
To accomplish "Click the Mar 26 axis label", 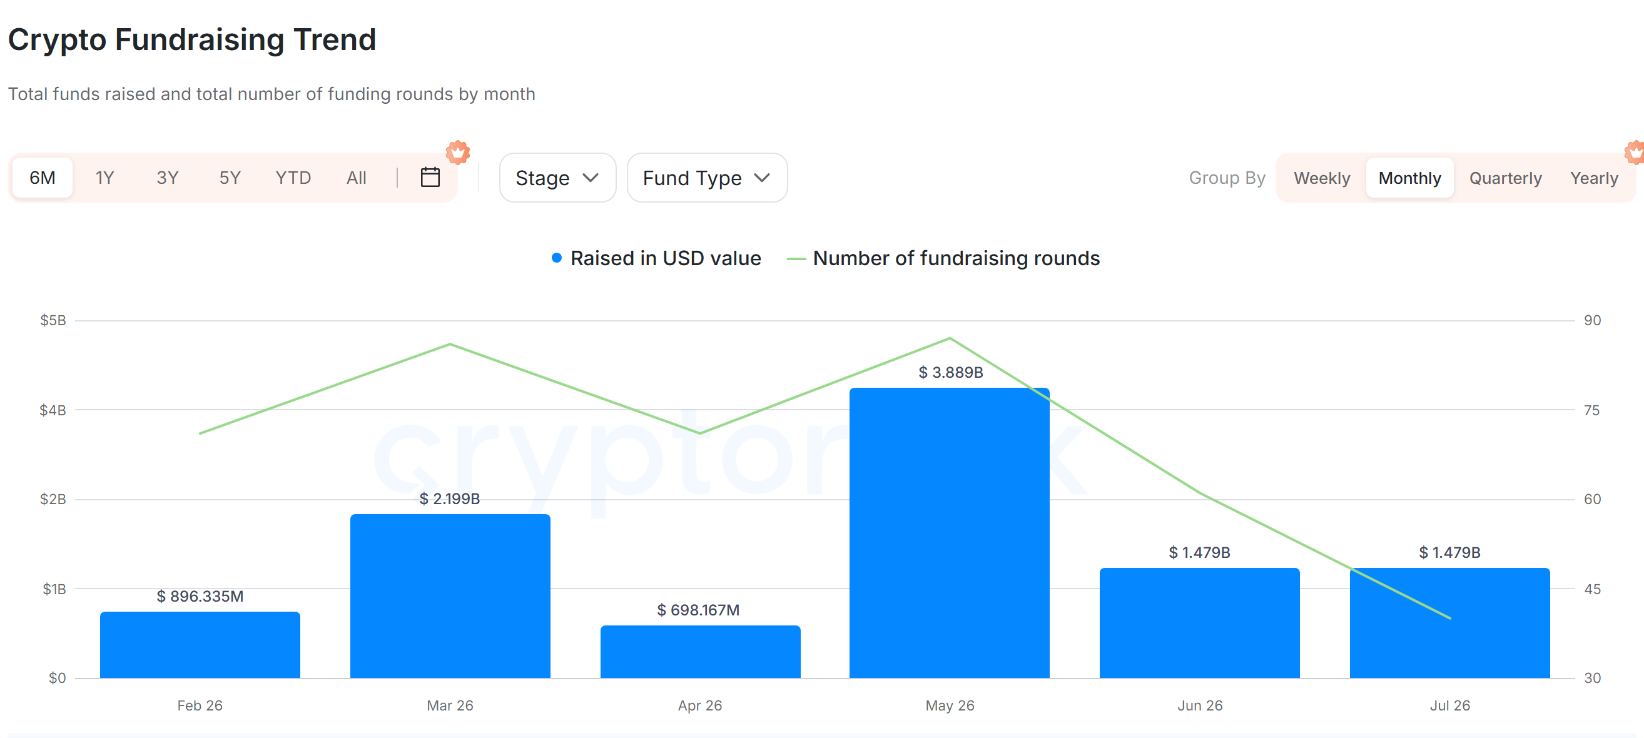I will pyautogui.click(x=450, y=705).
